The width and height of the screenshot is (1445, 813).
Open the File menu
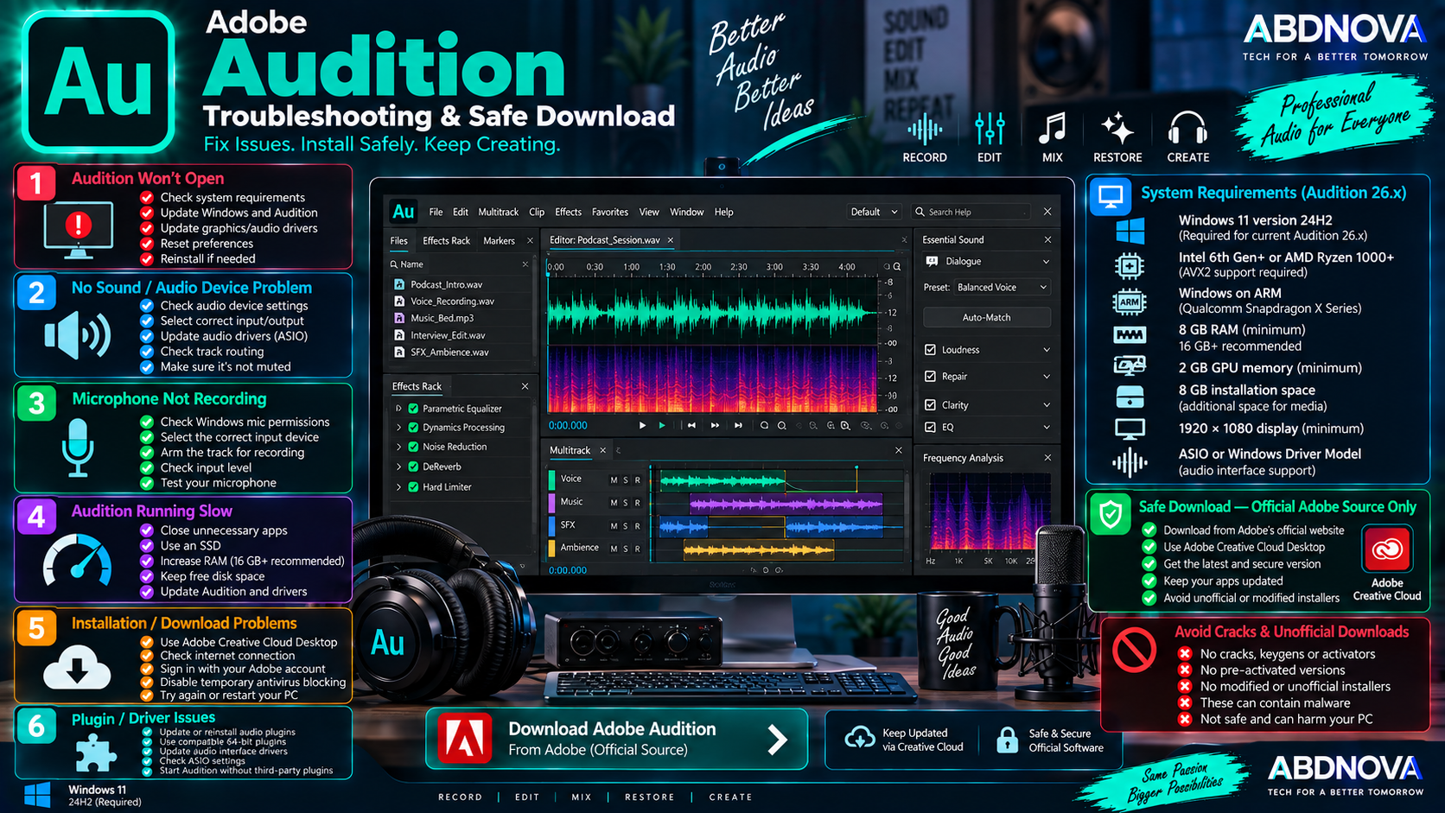pyautogui.click(x=436, y=212)
